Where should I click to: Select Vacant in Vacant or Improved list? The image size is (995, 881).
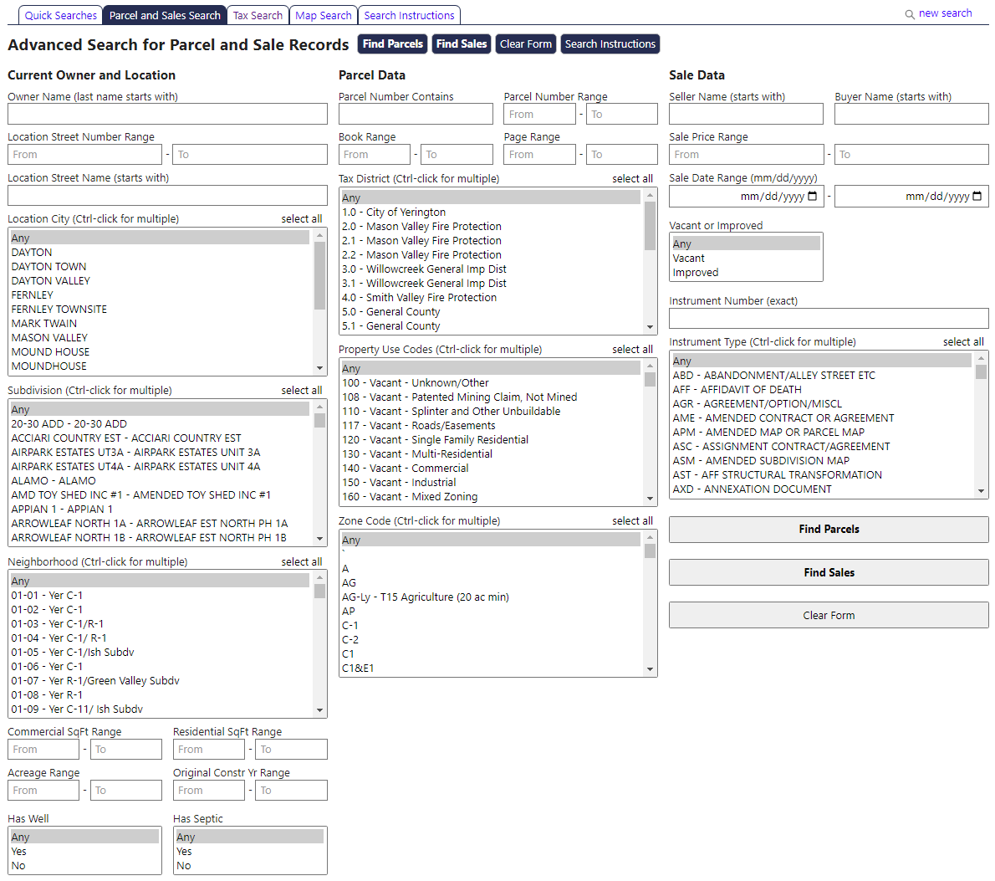tap(689, 259)
